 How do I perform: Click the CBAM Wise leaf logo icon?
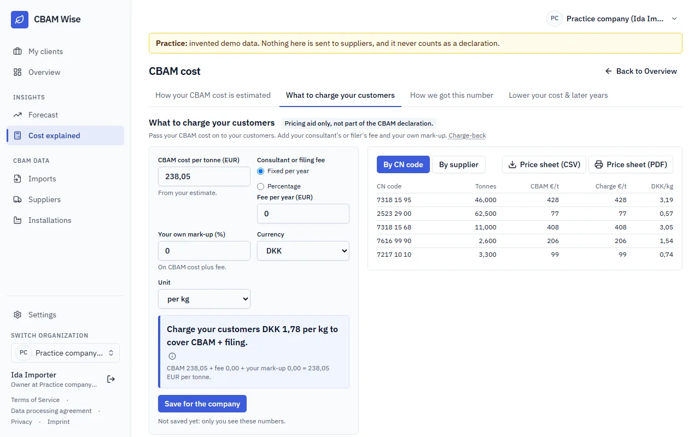20,19
